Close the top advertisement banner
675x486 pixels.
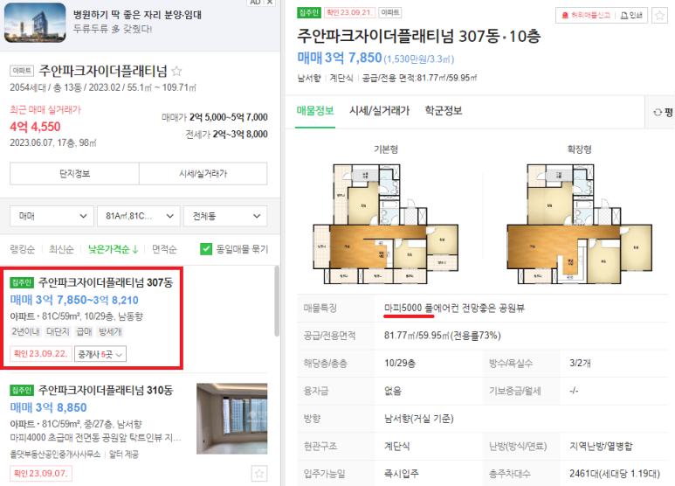pos(270,2)
